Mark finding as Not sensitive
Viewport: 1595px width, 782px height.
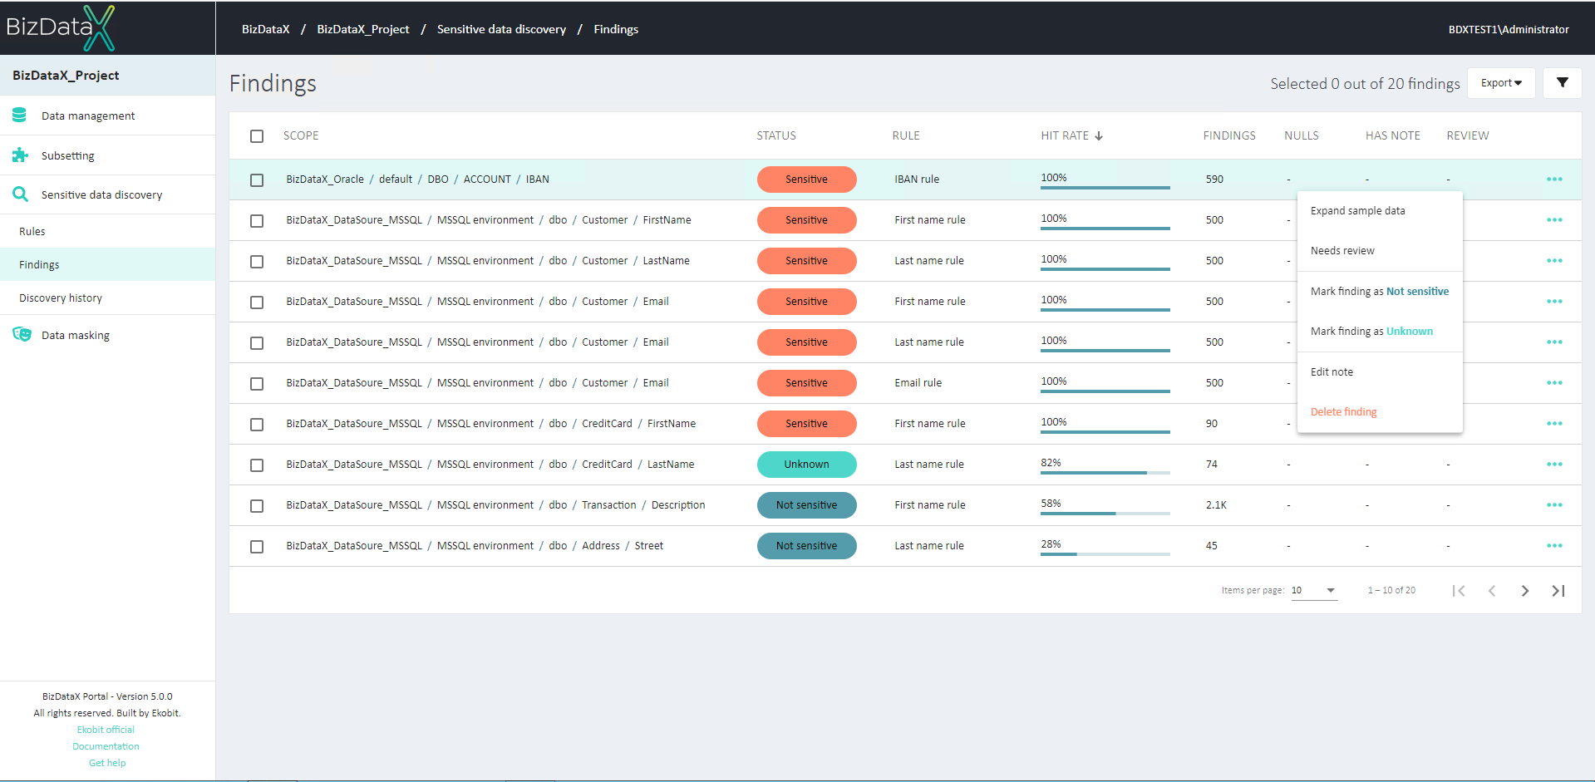(1380, 292)
